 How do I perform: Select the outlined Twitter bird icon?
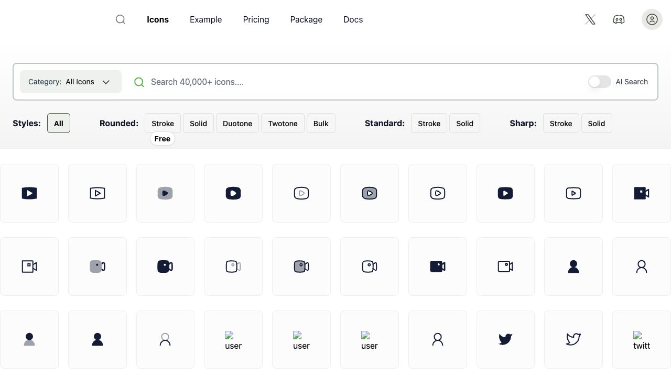pyautogui.click(x=573, y=339)
